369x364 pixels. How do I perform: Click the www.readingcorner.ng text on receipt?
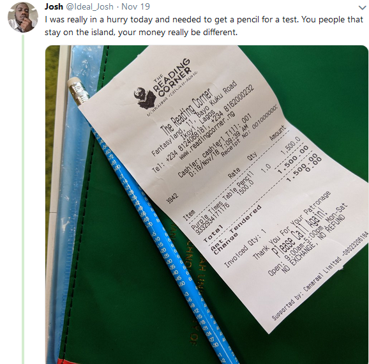207,132
